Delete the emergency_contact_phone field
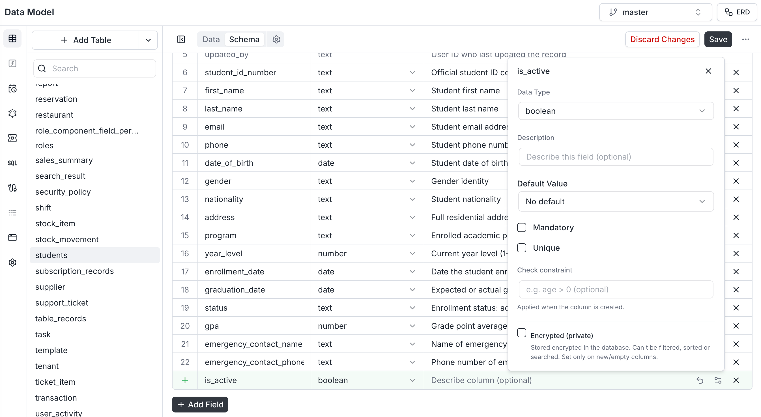 736,362
